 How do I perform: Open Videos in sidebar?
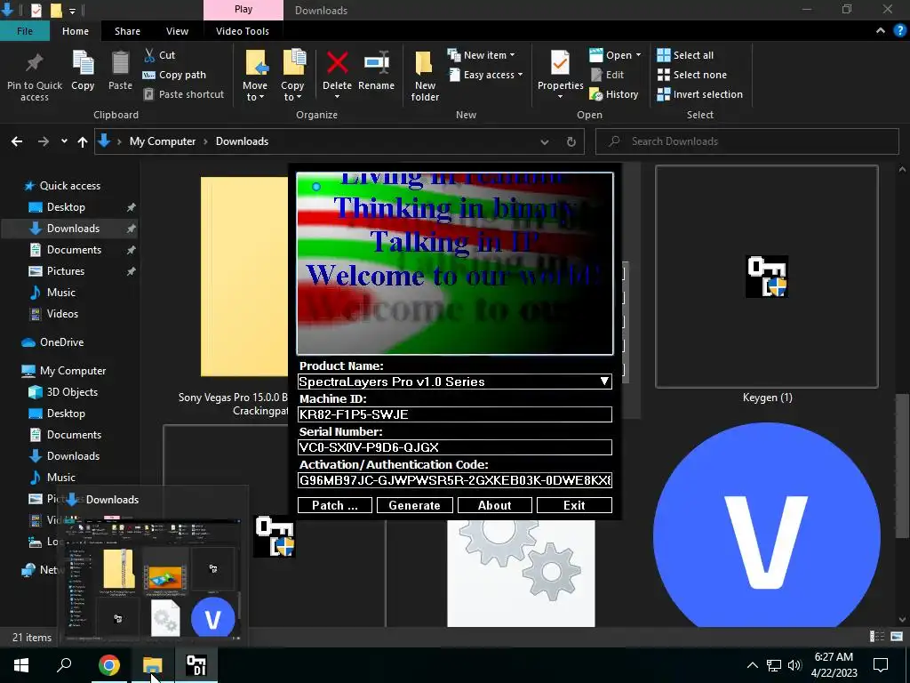pyautogui.click(x=62, y=314)
